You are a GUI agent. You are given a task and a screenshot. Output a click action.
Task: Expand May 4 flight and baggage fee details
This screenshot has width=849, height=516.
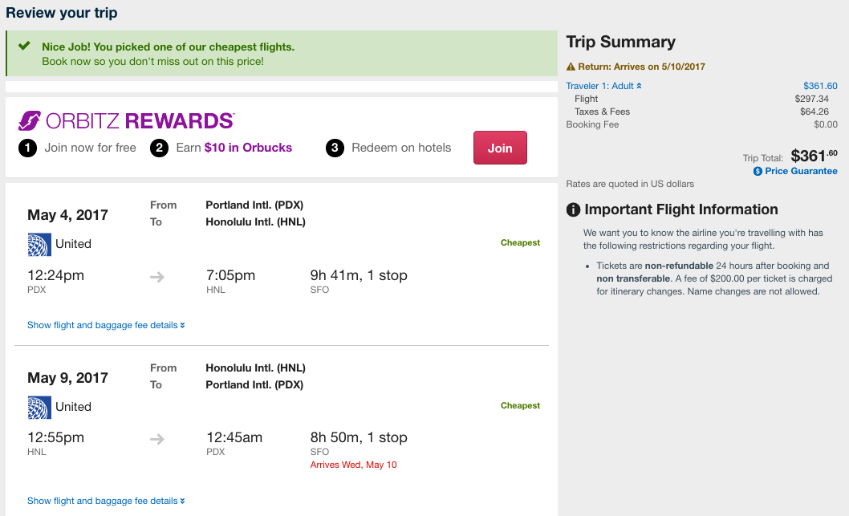(x=106, y=325)
